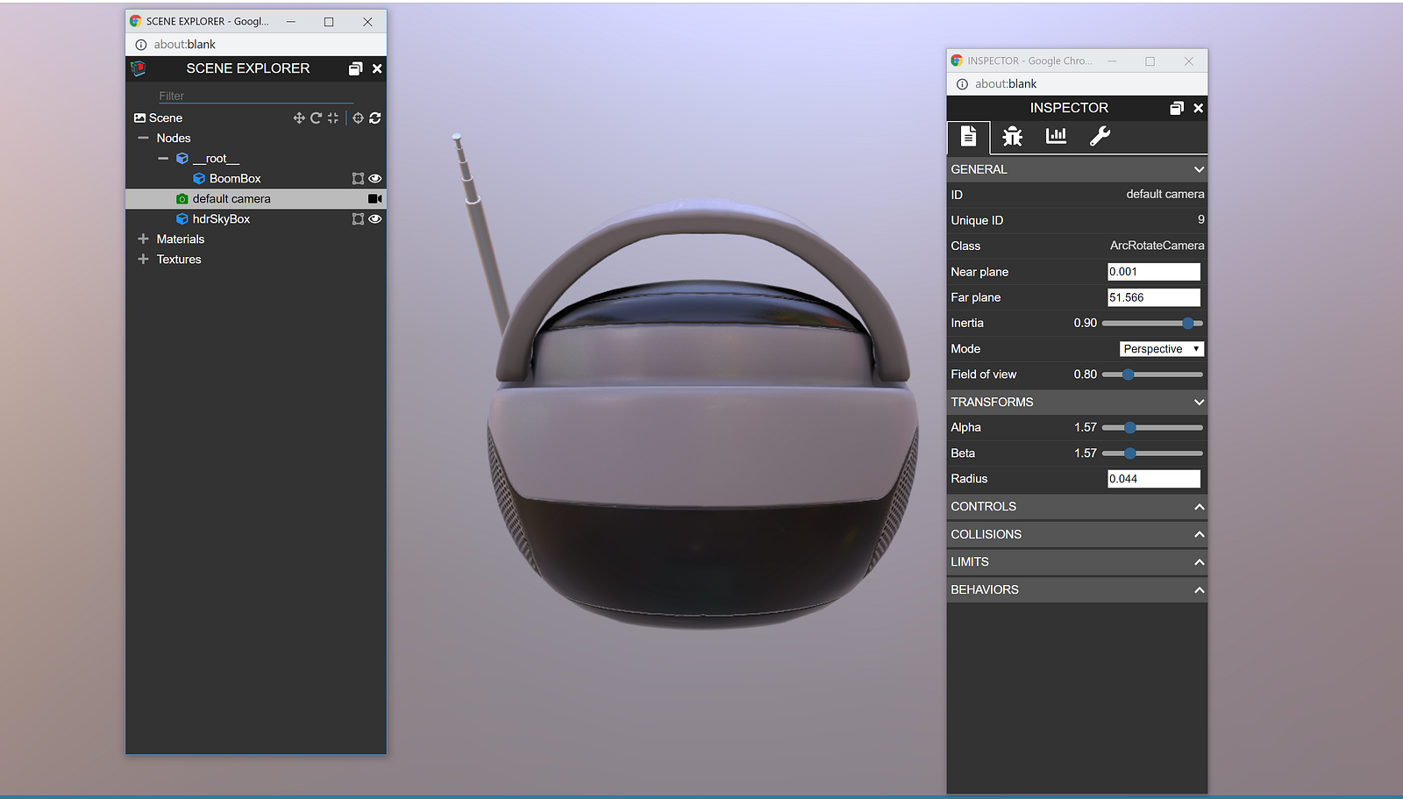Screen dimensions: 1403x799
Task: Hide the BoomBox mesh with eye icon
Action: 375,179
